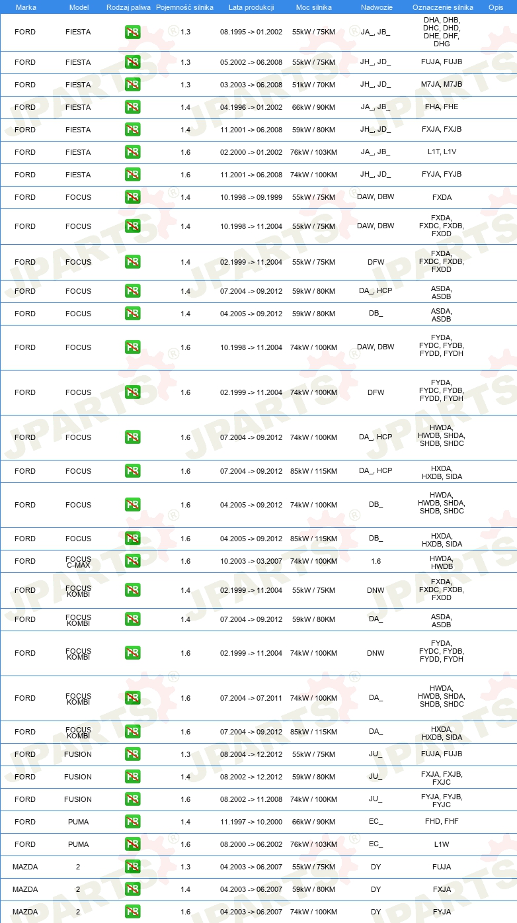Image resolution: width=517 pixels, height=923 pixels.
Task: Click petrol icon in Fusion 1.3 row
Action: 133,754
